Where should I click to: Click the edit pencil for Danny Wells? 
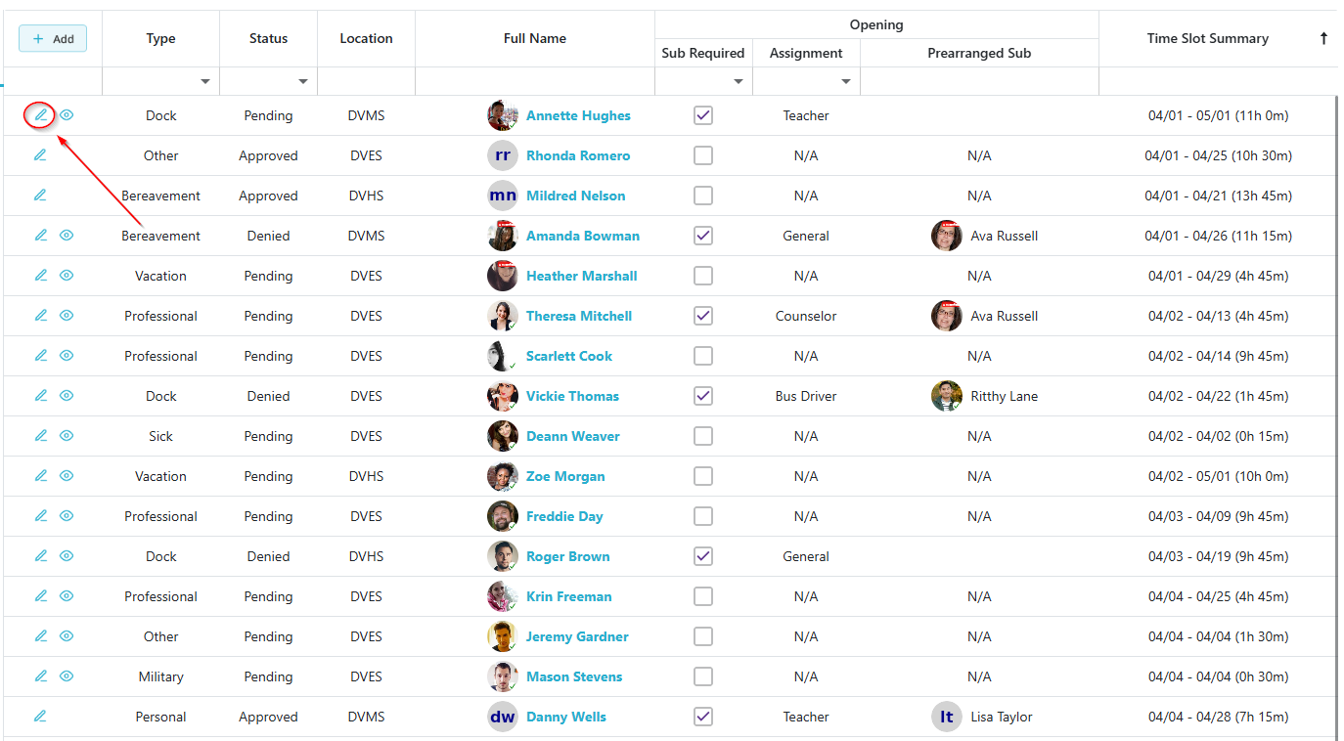[x=40, y=717]
